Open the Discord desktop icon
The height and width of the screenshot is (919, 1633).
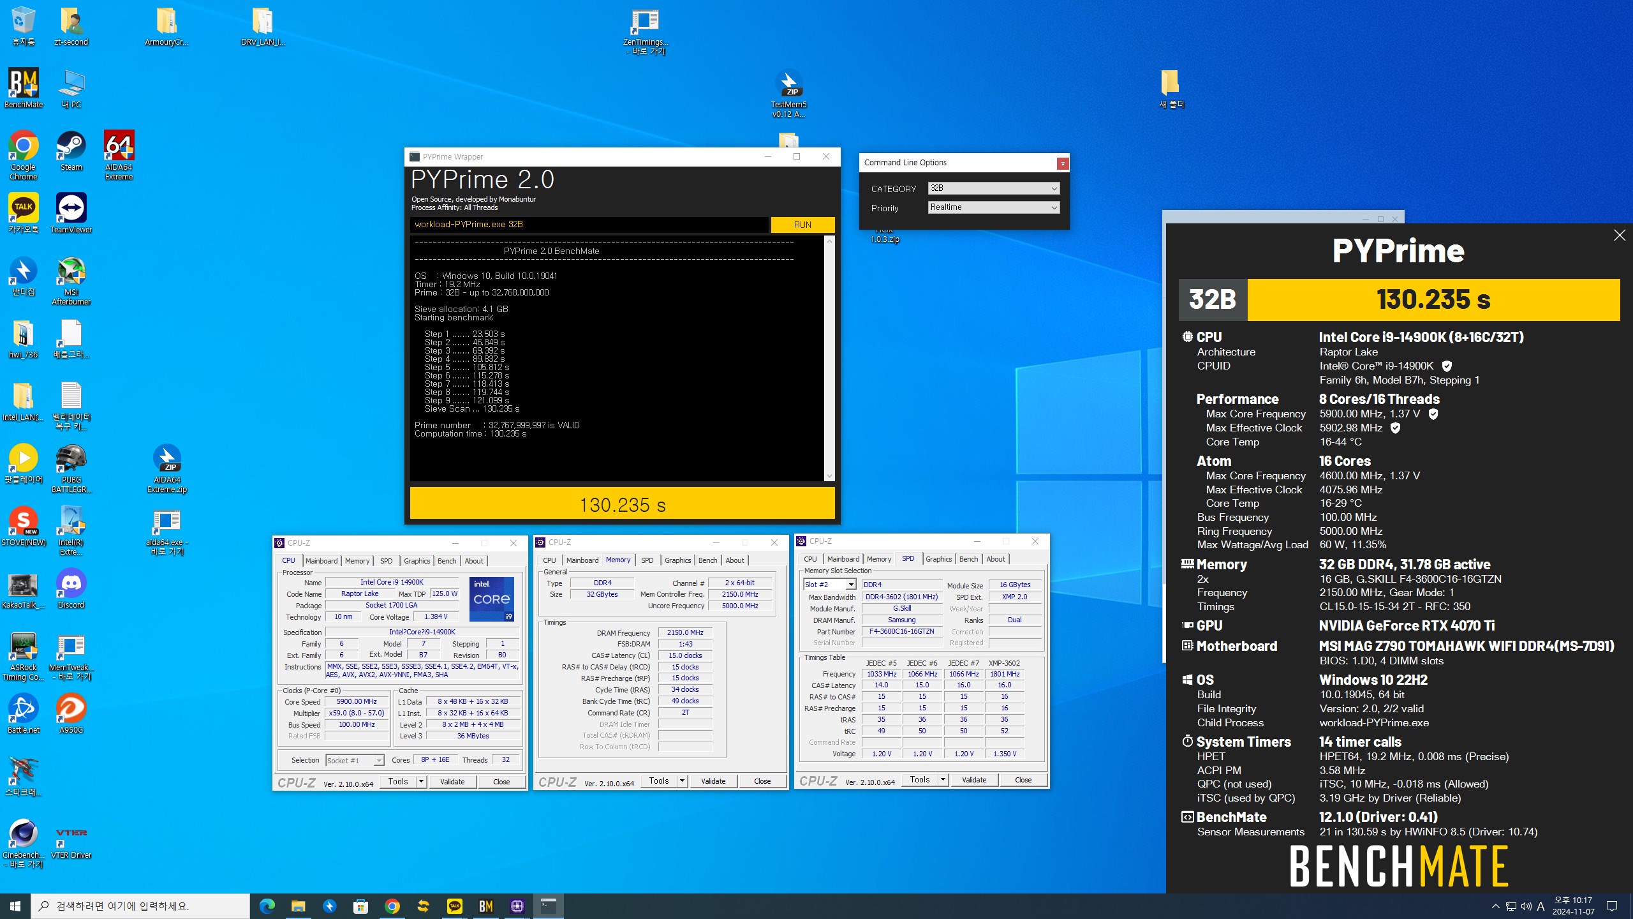pyautogui.click(x=71, y=588)
